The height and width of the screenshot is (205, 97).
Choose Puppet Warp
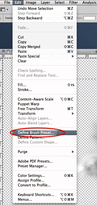click(x=45, y=104)
